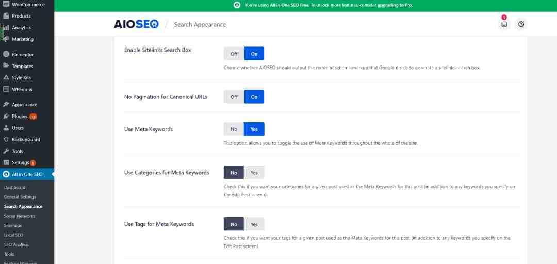Viewport: 557px width, 264px height.
Task: Click the Appearance paintbrush icon
Action: (x=6, y=105)
